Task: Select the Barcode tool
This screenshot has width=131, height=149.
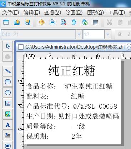Action: 8,145
